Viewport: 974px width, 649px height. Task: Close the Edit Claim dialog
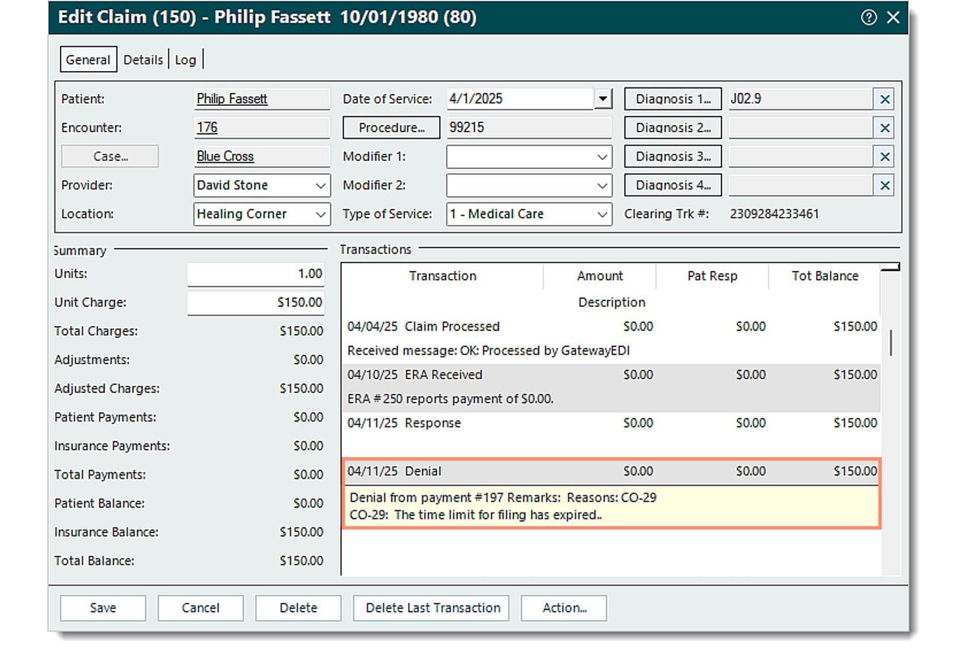[x=892, y=18]
